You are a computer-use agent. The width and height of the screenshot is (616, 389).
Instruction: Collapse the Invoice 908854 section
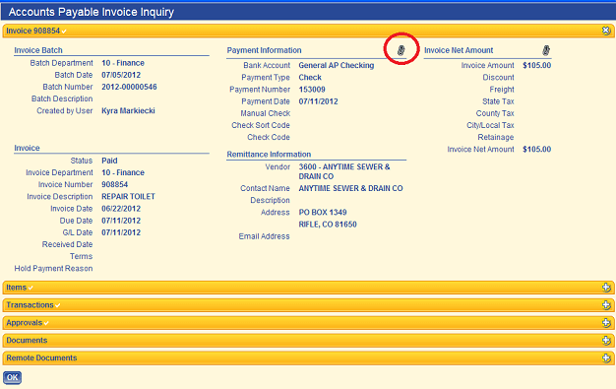[x=606, y=31]
